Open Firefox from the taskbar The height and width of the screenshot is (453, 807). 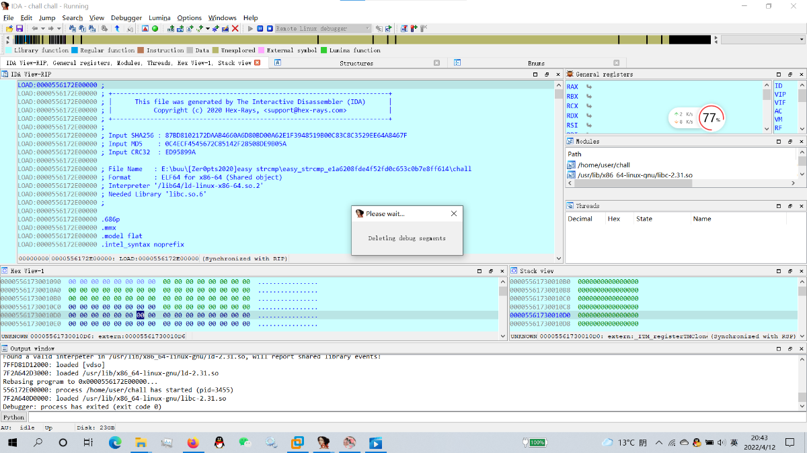click(x=193, y=443)
